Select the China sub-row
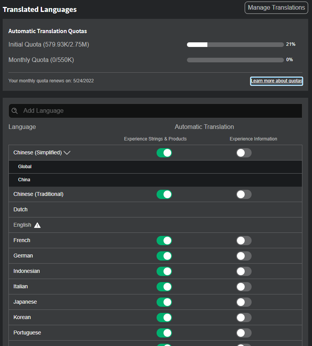Viewport: 312px width, 346px height. coord(24,180)
